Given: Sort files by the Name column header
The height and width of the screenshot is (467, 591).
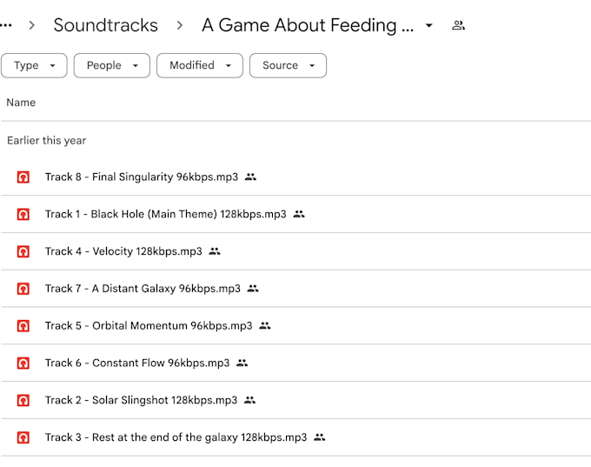Looking at the screenshot, I should point(21,103).
